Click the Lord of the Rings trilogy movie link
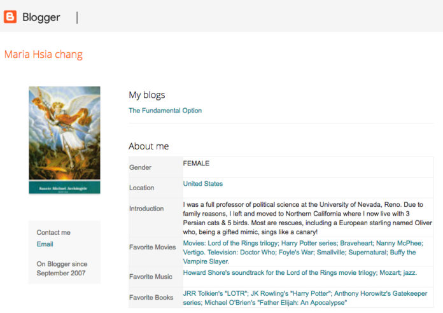This screenshot has width=443, height=313. pos(230,243)
